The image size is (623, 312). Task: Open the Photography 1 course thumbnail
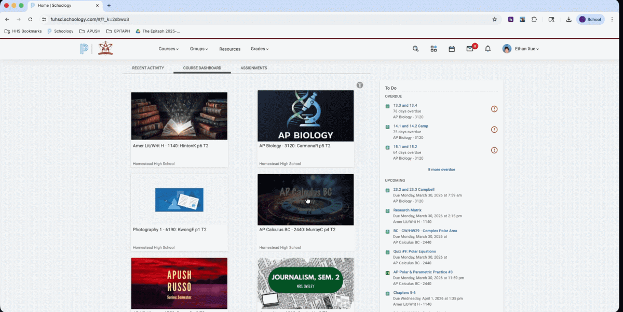[179, 200]
